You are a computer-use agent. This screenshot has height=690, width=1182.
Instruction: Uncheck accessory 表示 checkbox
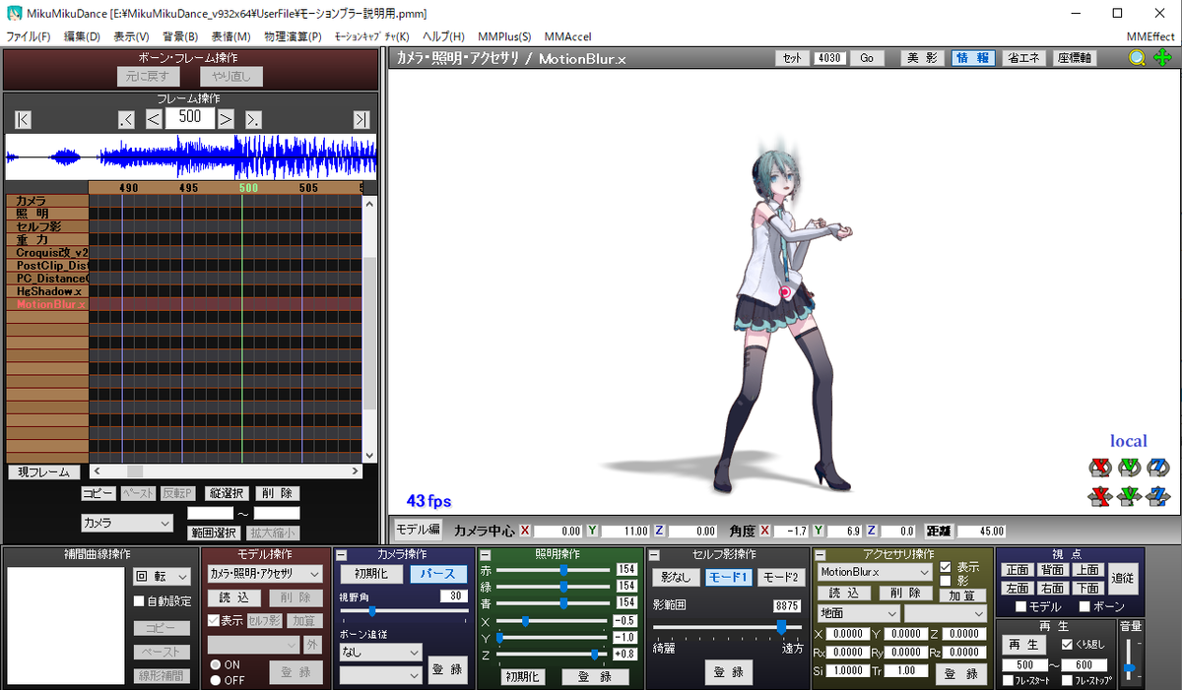pos(946,567)
